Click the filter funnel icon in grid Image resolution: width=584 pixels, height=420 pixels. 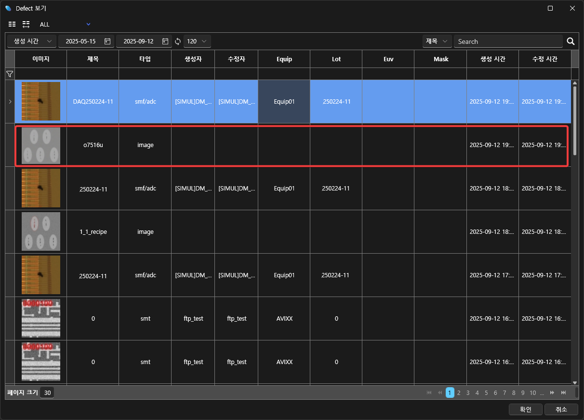tap(10, 74)
